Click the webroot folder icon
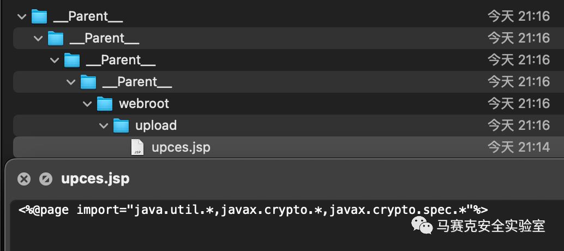 (105, 104)
